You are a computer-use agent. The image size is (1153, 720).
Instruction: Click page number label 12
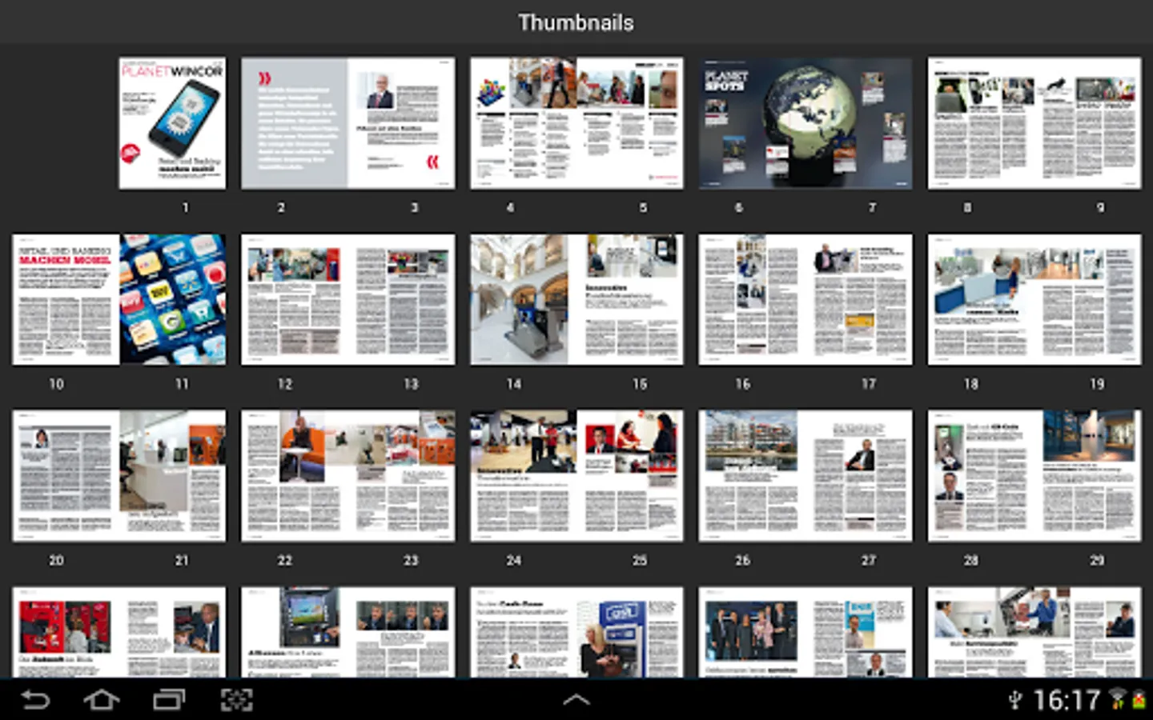tap(285, 384)
